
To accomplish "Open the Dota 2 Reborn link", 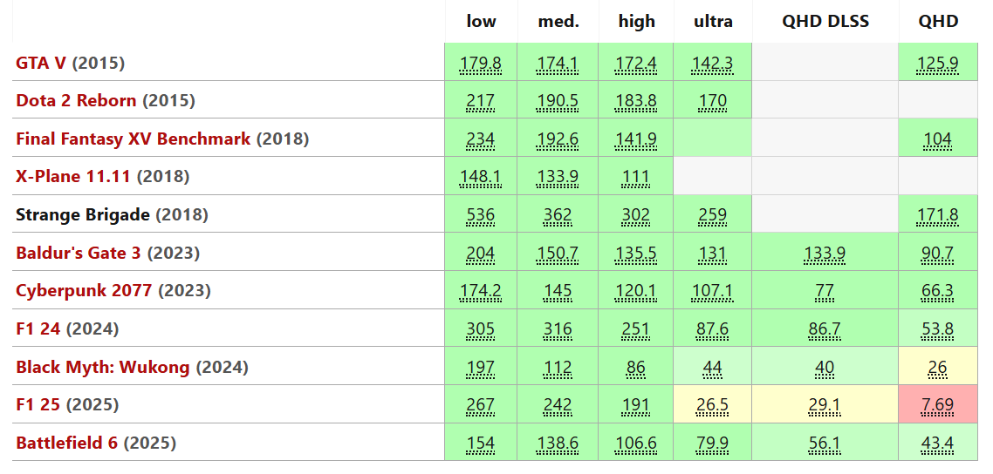I will 76,100.
